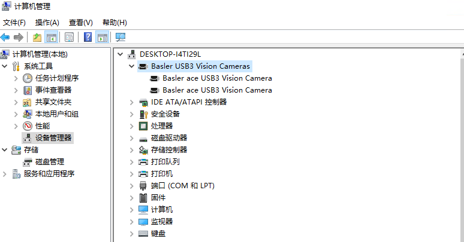
Task: Click the blue help question mark icon
Action: 88,38
